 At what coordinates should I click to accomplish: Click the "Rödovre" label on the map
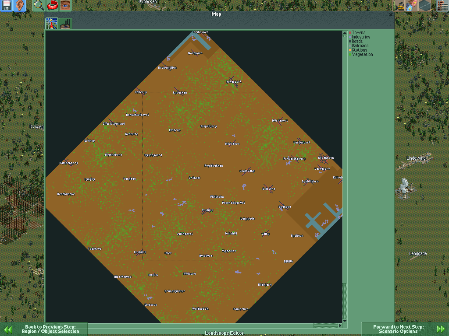click(x=189, y=274)
